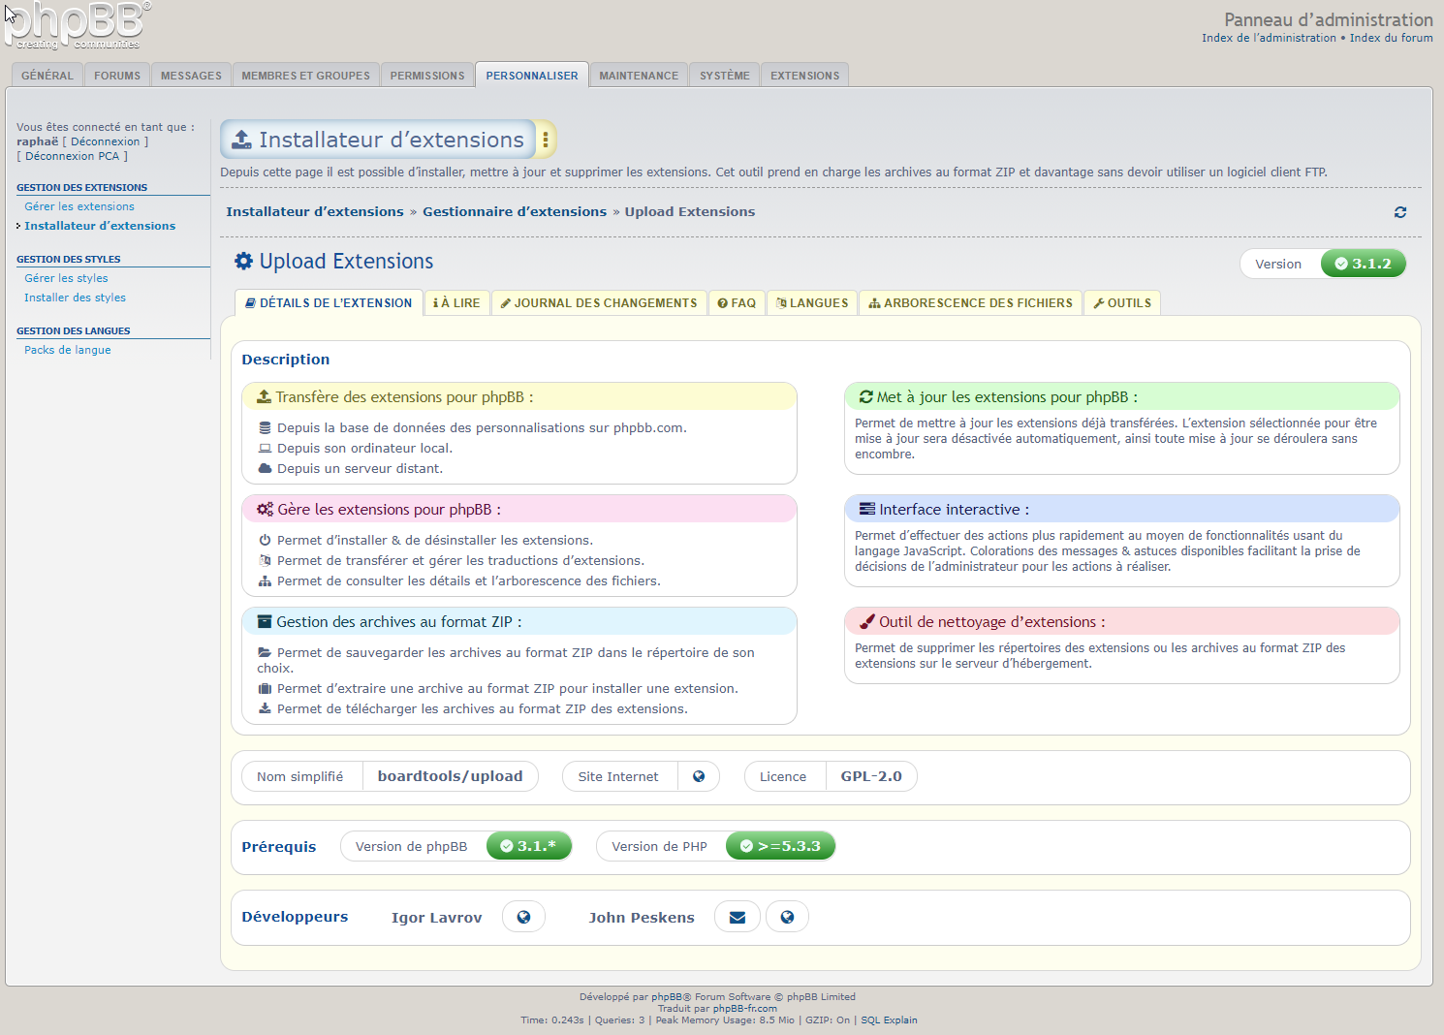The width and height of the screenshot is (1444, 1035).
Task: Click John Peskens' email envelope icon
Action: pos(737,917)
